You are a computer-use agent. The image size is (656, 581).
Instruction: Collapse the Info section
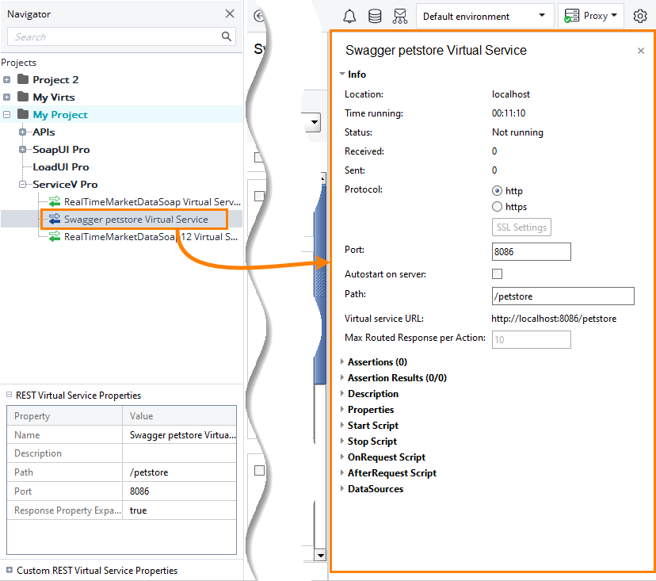pos(342,74)
